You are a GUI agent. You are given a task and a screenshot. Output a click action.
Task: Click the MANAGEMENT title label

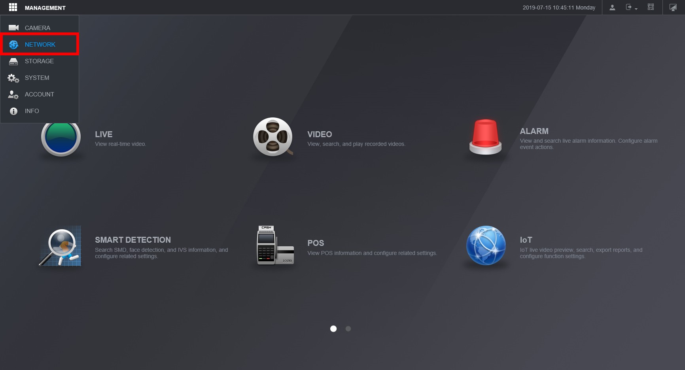coord(45,8)
